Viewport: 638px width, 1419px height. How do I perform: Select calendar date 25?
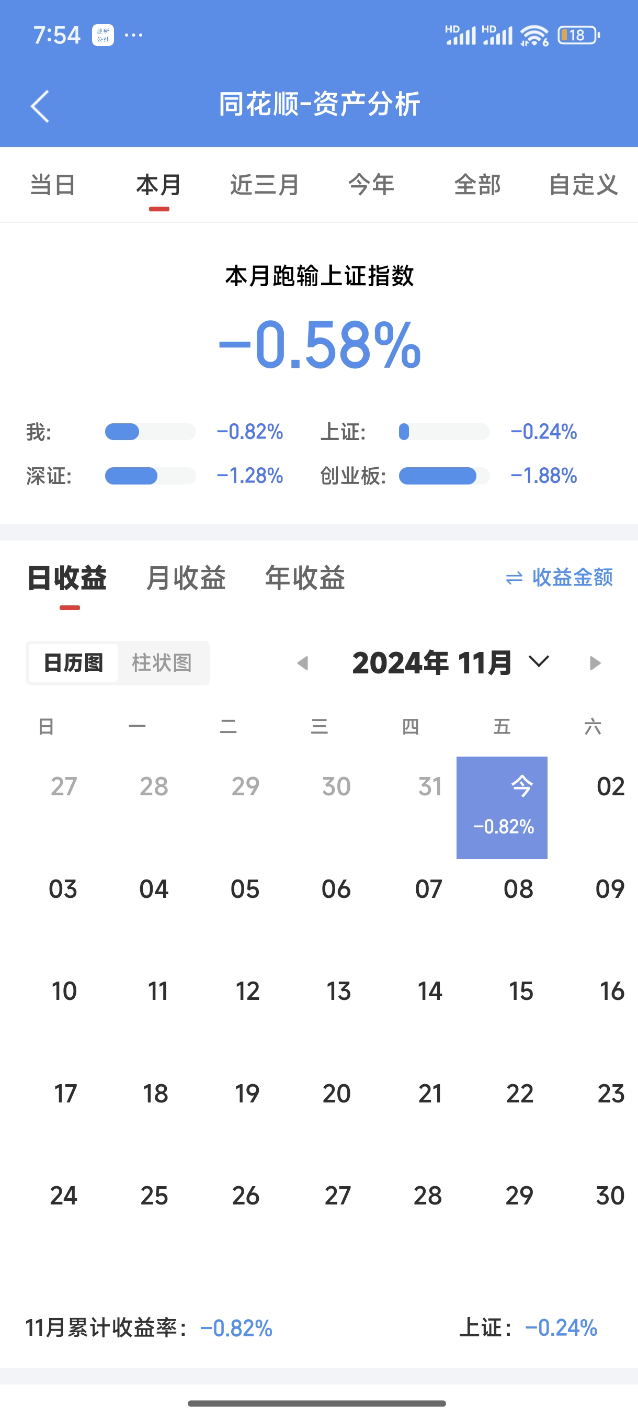point(154,1197)
